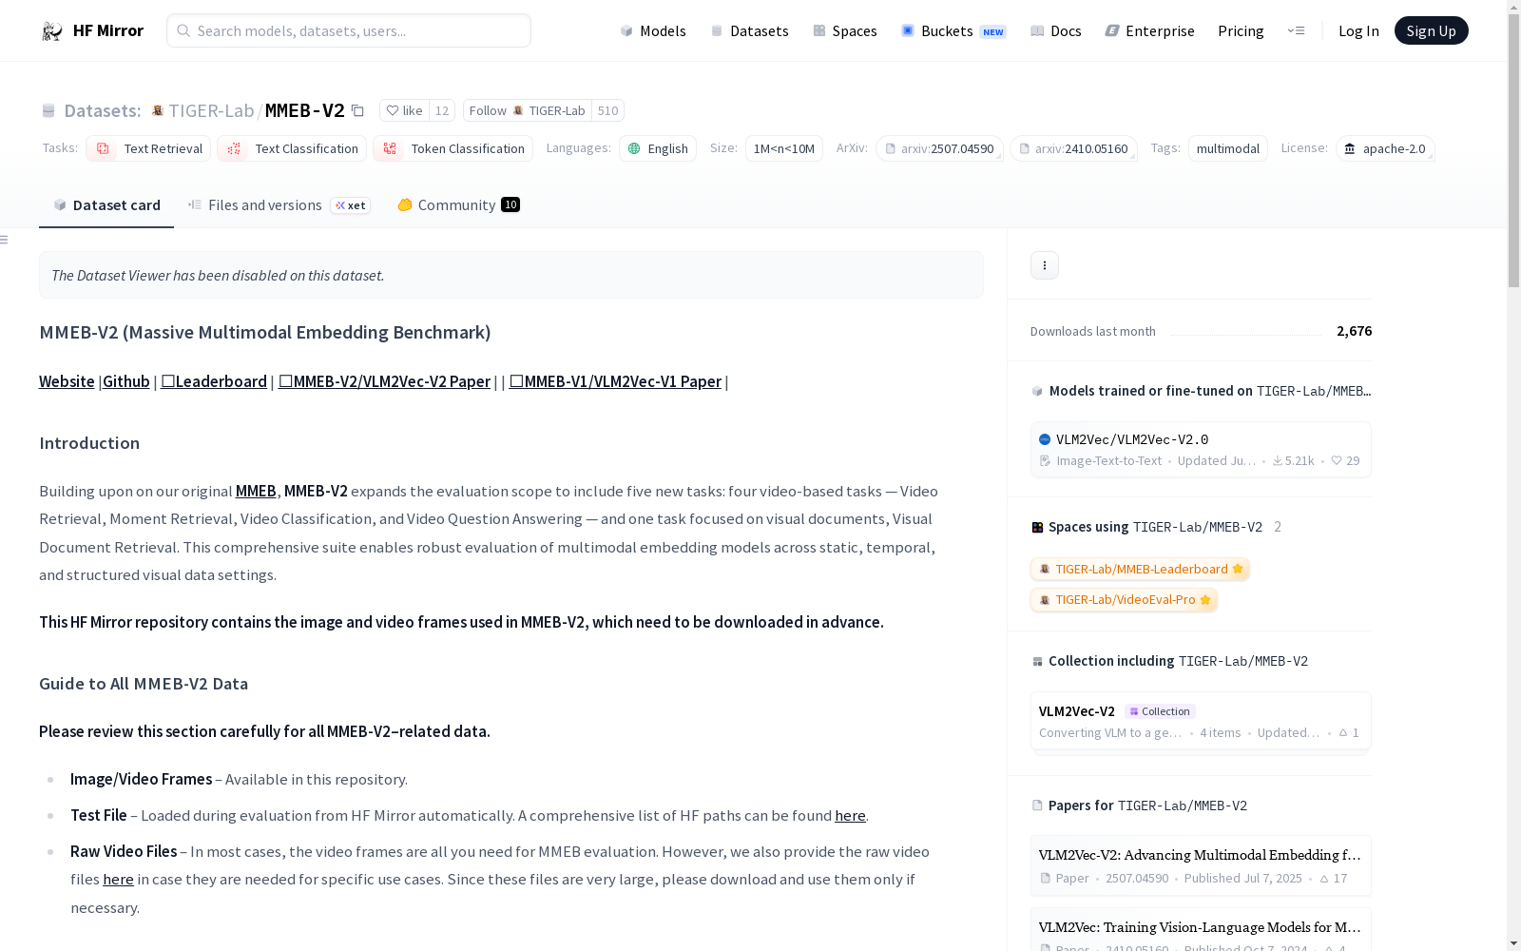Open the Models page
The height and width of the screenshot is (951, 1521).
pos(653,30)
